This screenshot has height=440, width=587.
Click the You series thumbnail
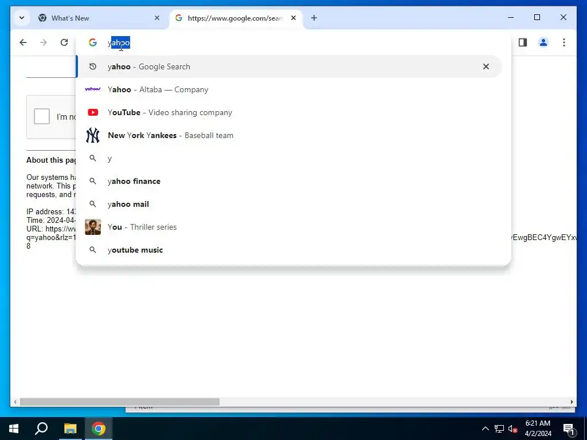tap(93, 227)
